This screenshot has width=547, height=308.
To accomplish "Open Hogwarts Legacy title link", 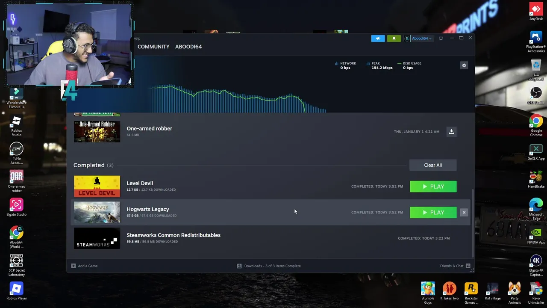I will coord(148,209).
